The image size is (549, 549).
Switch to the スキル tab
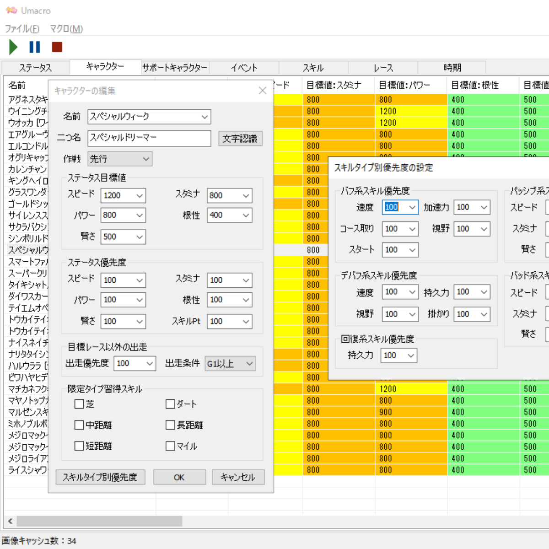313,68
